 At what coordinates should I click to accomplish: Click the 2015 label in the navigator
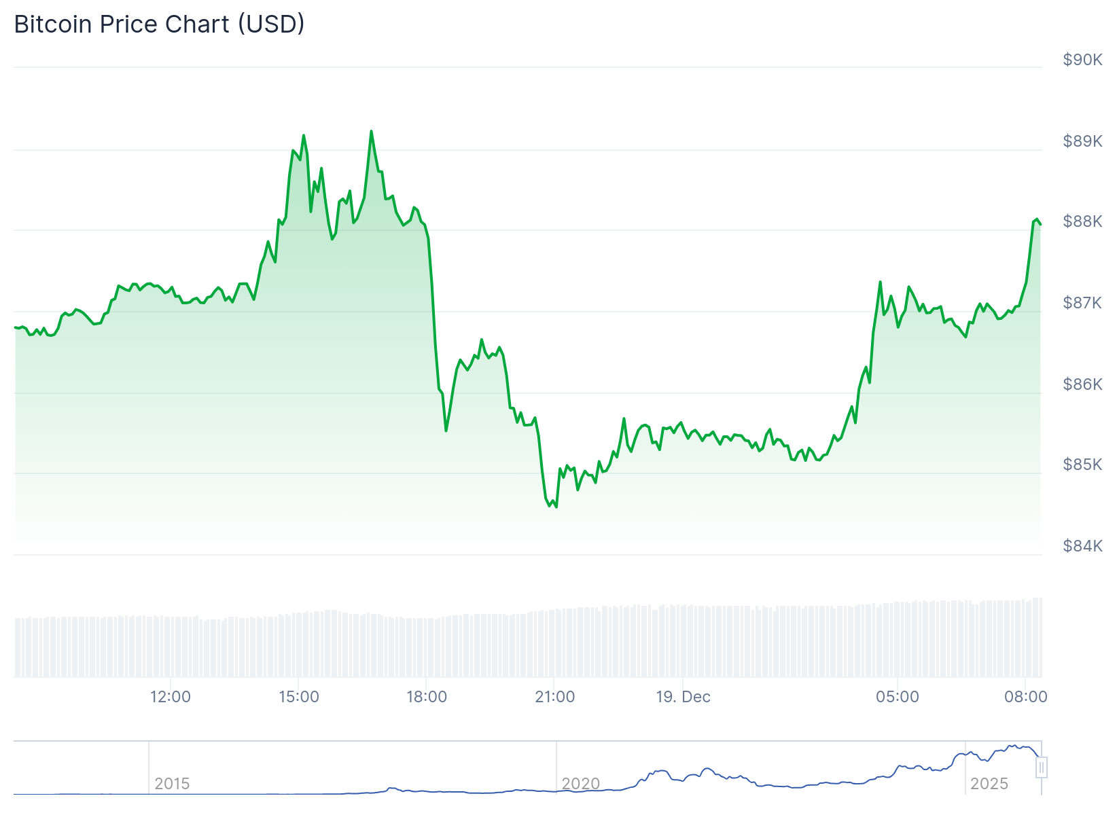point(172,784)
